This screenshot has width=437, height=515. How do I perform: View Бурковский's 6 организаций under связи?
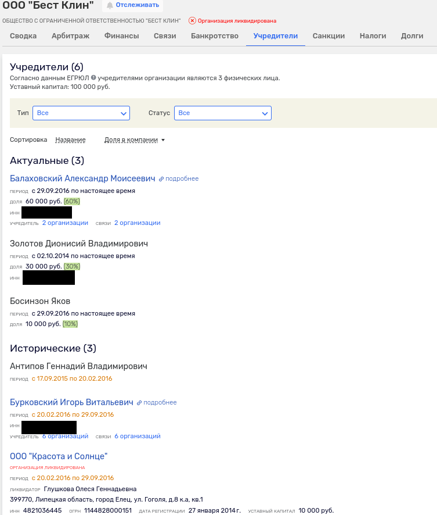tap(137, 437)
